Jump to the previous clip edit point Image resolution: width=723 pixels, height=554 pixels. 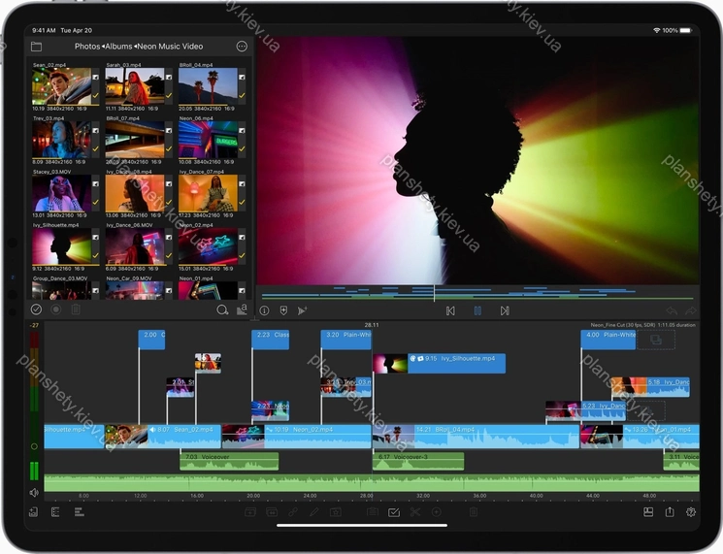[x=450, y=310]
